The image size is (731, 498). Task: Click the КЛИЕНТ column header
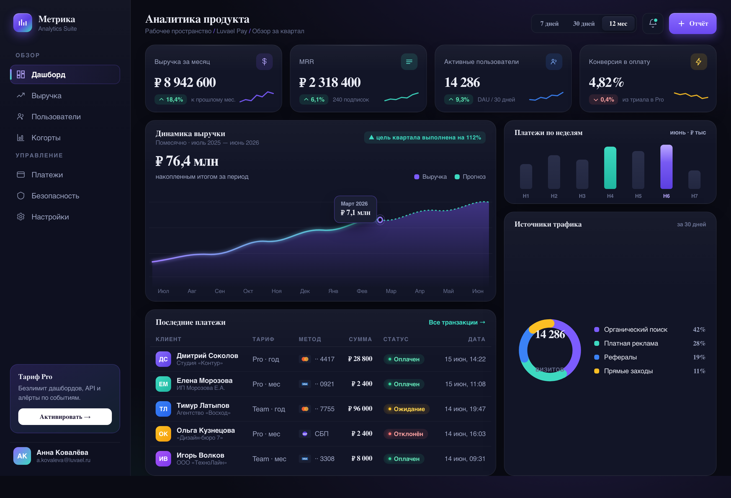pyautogui.click(x=168, y=339)
